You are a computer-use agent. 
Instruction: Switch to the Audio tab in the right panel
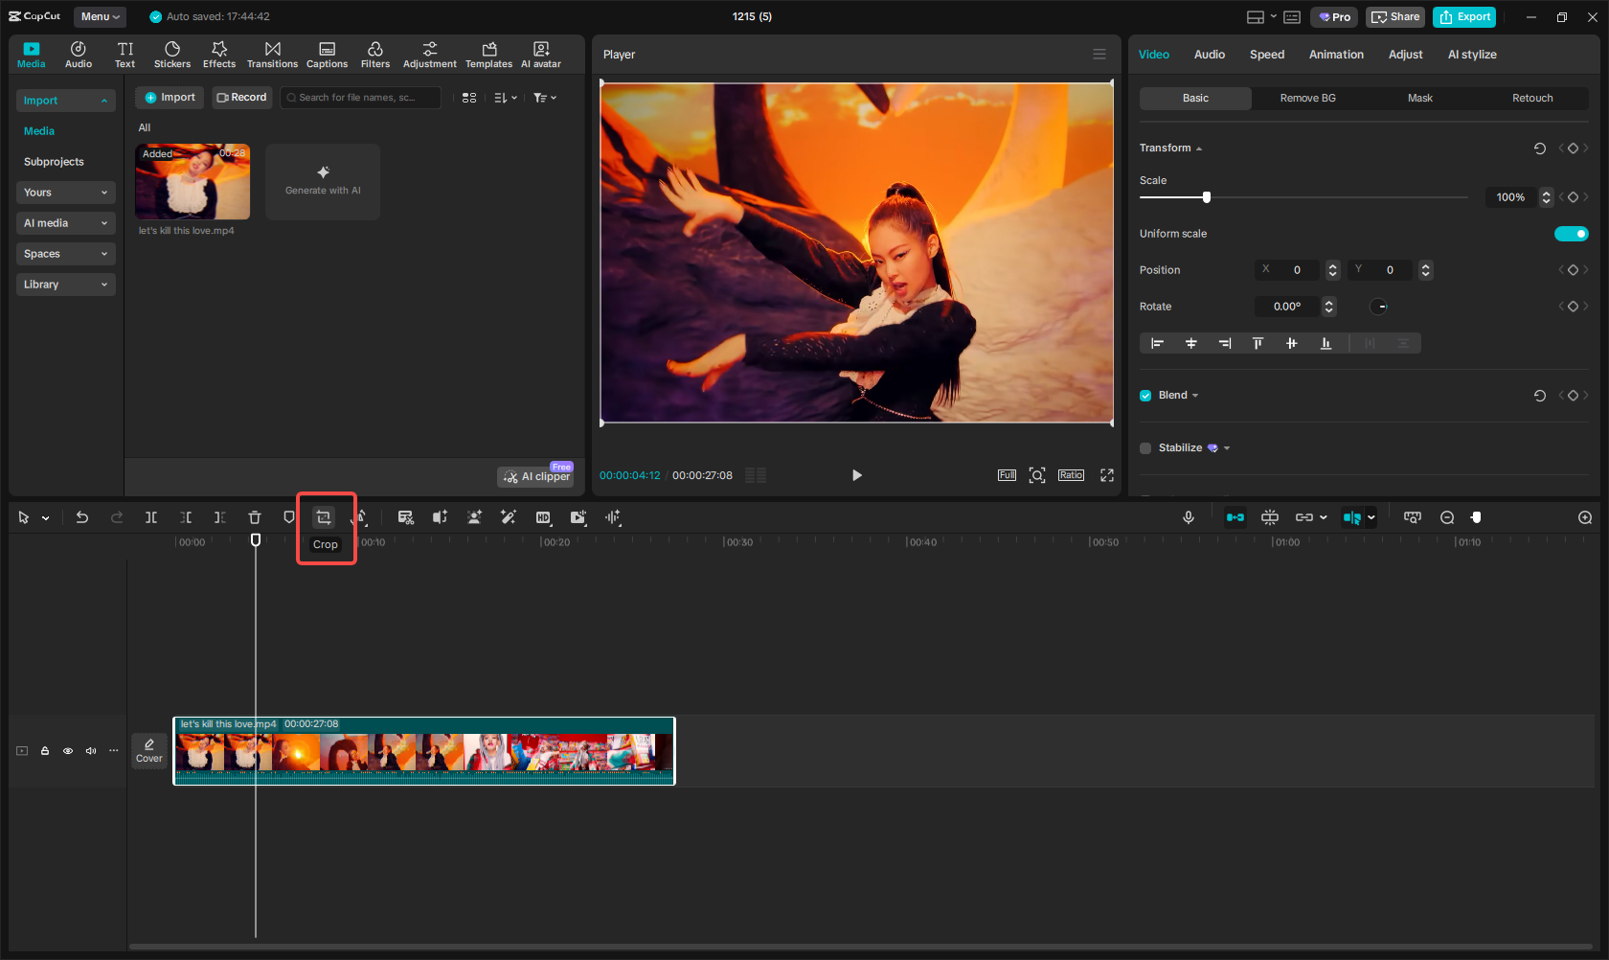pyautogui.click(x=1209, y=55)
